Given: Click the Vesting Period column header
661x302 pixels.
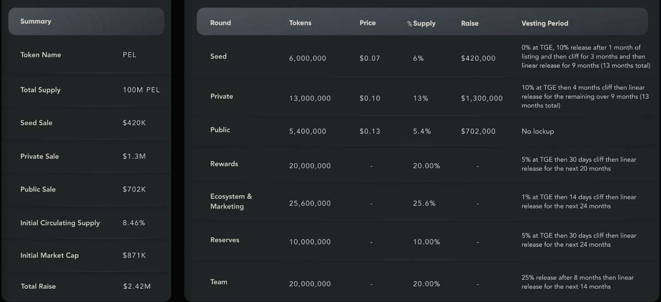Looking at the screenshot, I should point(545,24).
